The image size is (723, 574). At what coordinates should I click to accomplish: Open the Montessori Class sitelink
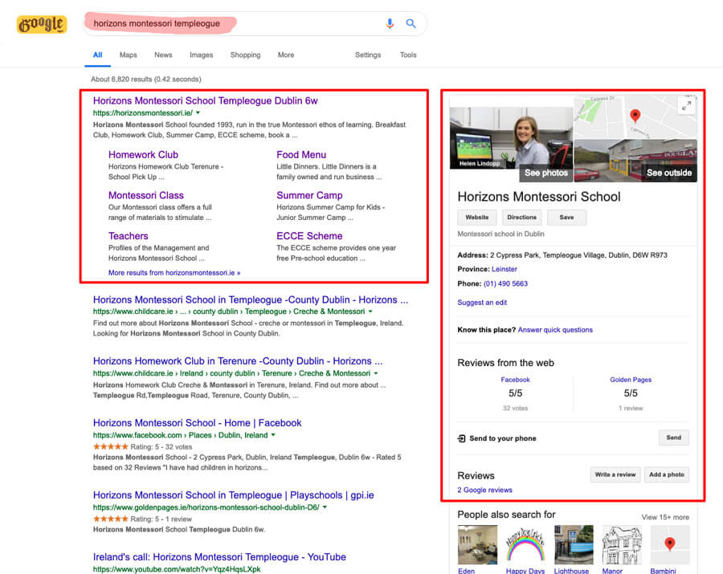(x=145, y=195)
